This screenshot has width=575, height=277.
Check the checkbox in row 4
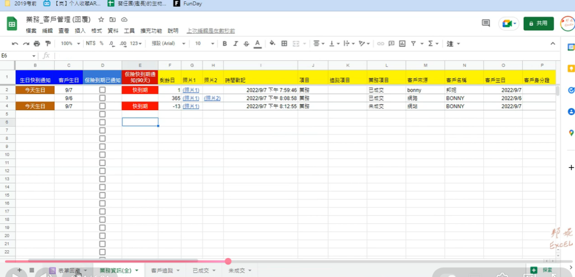point(102,106)
